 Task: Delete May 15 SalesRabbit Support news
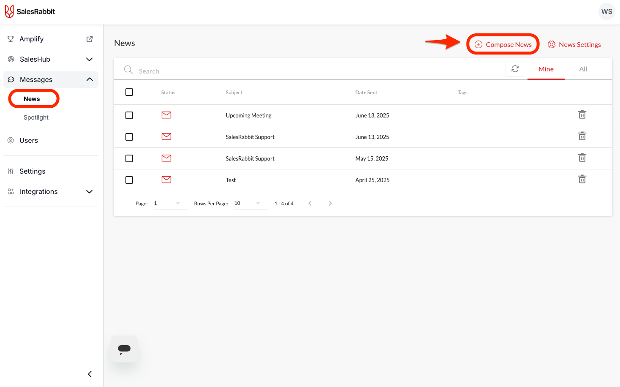coord(582,158)
